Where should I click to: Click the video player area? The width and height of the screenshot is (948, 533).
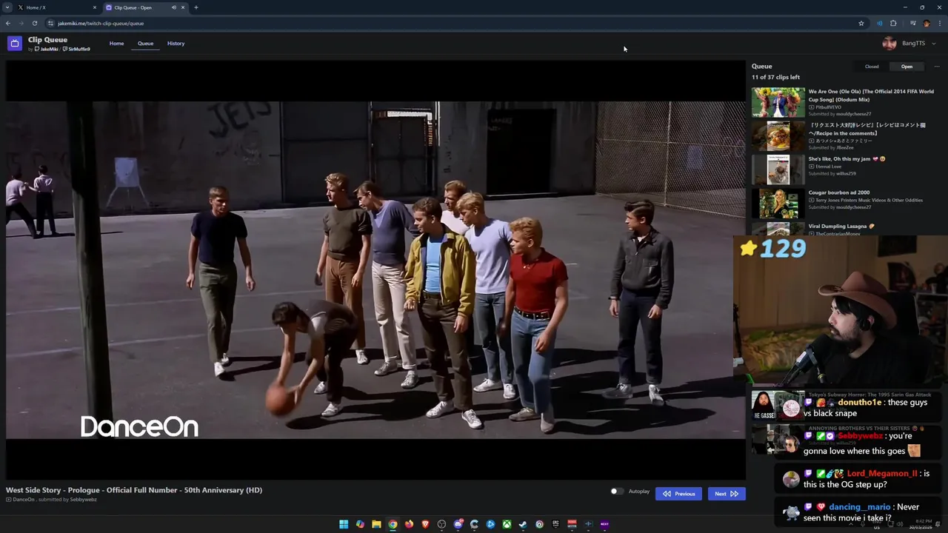[375, 270]
